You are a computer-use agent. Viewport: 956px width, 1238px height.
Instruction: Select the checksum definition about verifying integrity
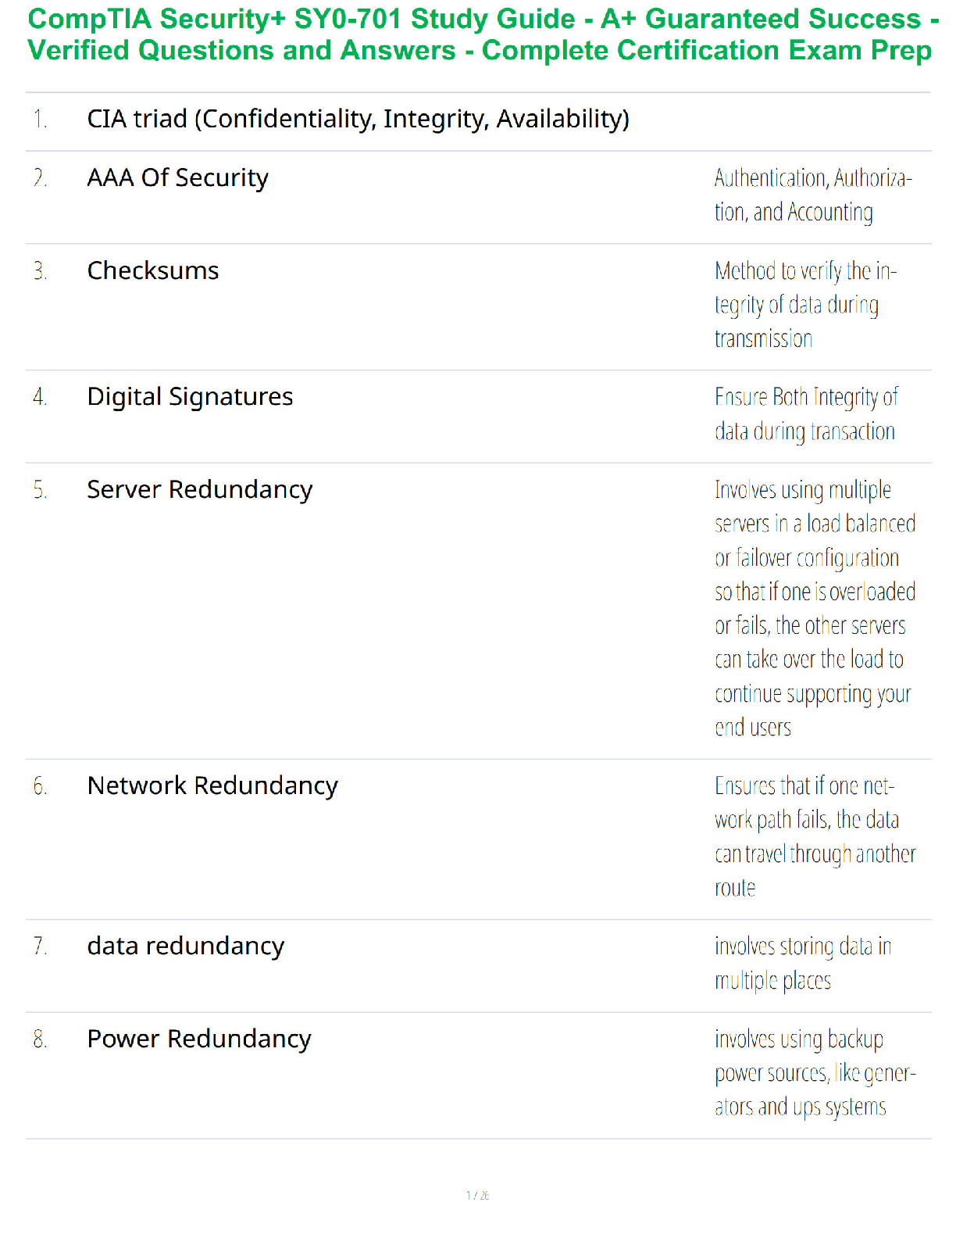(x=804, y=305)
